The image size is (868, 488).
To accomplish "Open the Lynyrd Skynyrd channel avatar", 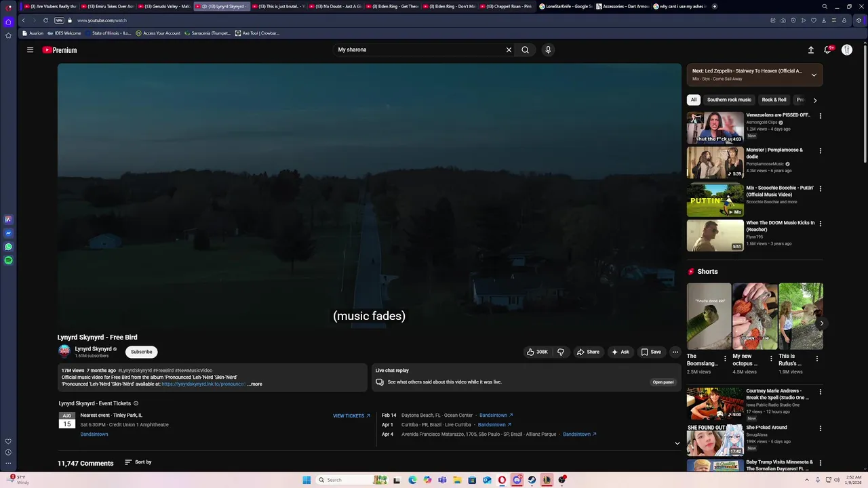I will tap(64, 351).
